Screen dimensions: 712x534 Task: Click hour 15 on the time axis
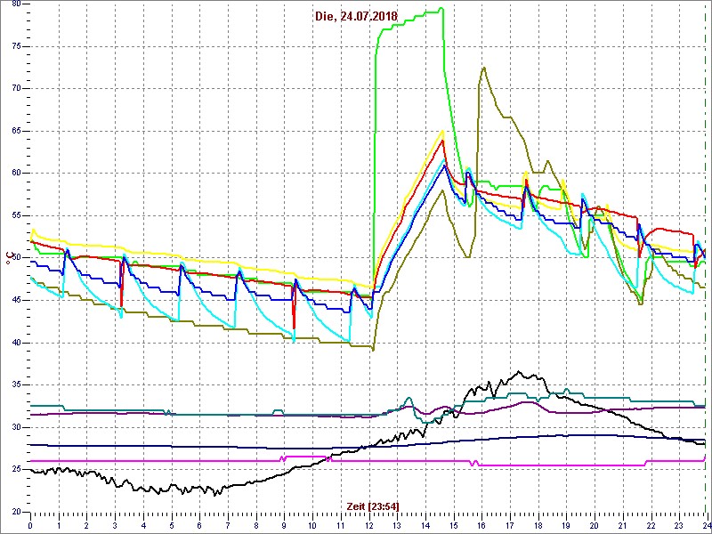coord(454,526)
